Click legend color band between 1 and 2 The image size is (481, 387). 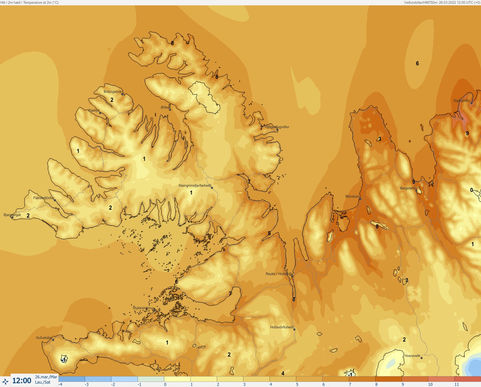point(204,379)
